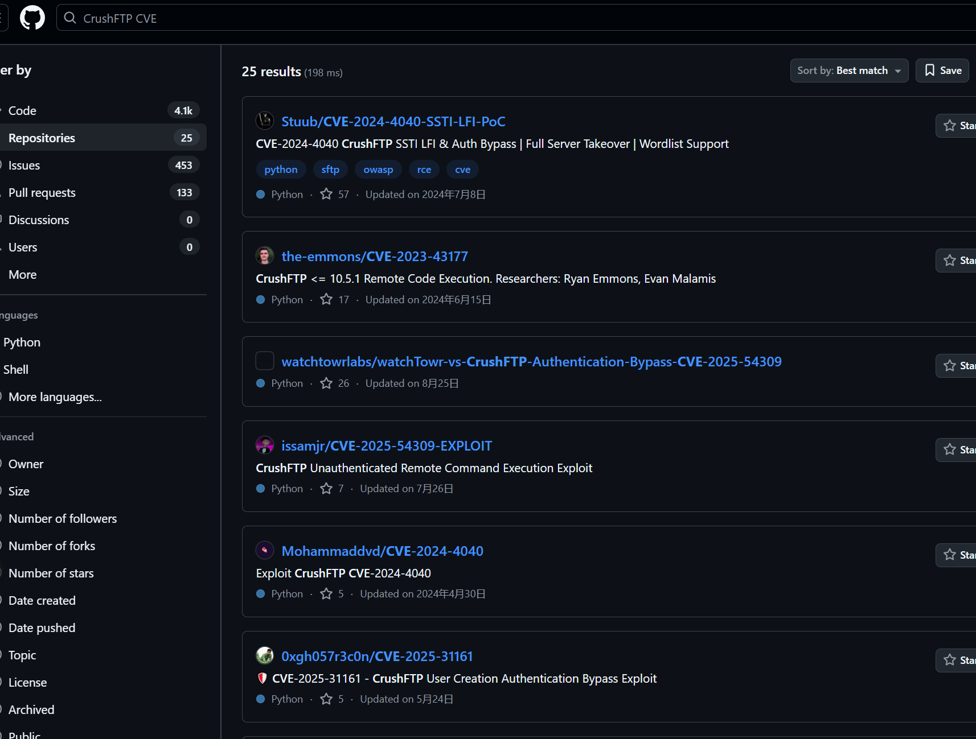Expand the More languages option
This screenshot has width=976, height=739.
tap(55, 397)
